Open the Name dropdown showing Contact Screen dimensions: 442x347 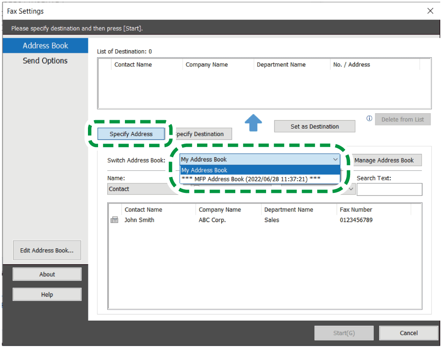(139, 189)
